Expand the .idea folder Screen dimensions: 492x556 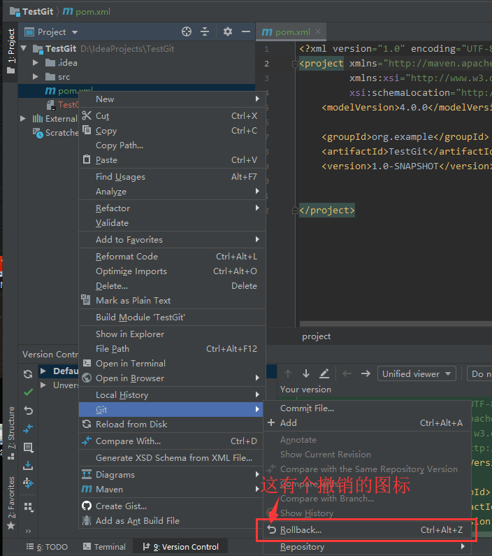pos(36,63)
